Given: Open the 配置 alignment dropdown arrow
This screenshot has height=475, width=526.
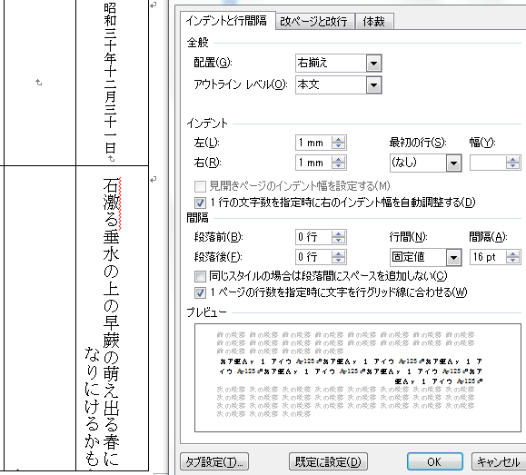Looking at the screenshot, I should (x=373, y=63).
